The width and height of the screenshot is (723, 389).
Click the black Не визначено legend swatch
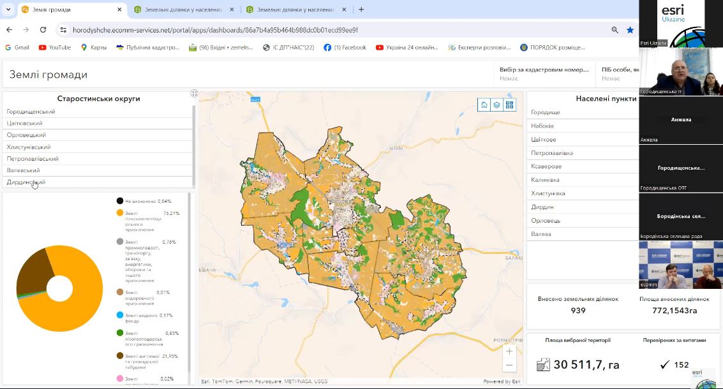point(120,201)
